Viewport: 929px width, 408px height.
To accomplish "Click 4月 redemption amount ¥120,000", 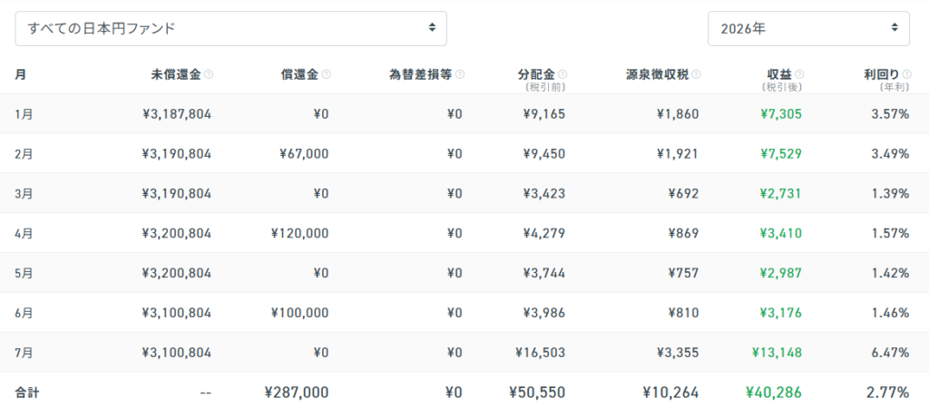I will point(298,233).
